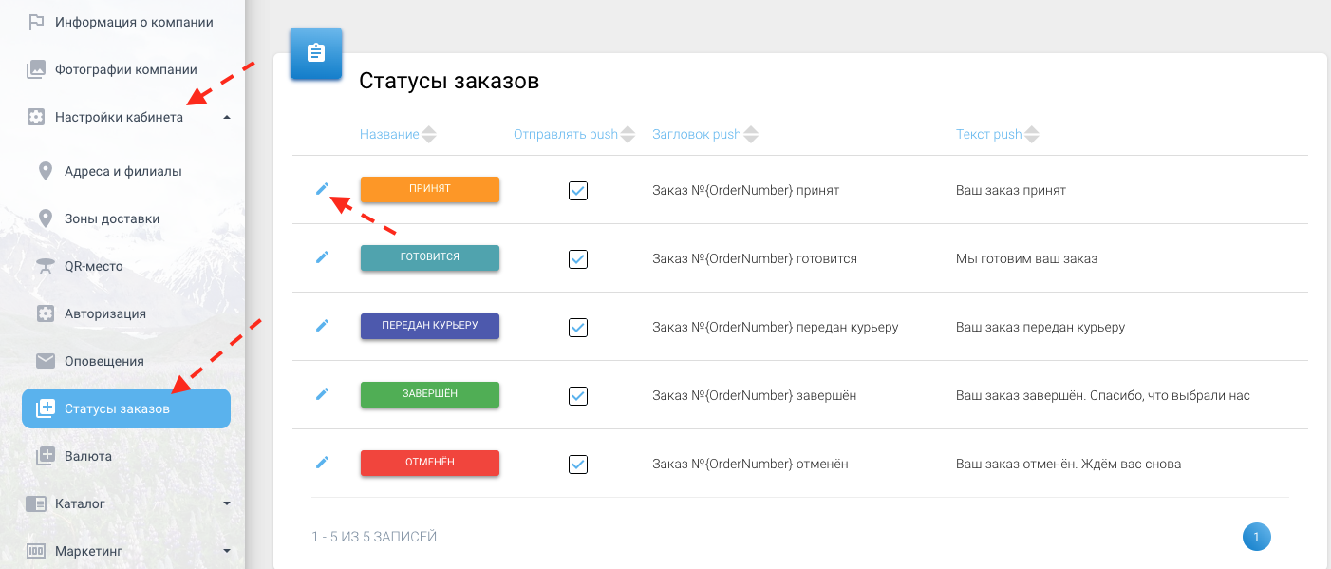This screenshot has width=1331, height=569.
Task: Go to Зоны доставки page
Action: tap(111, 218)
